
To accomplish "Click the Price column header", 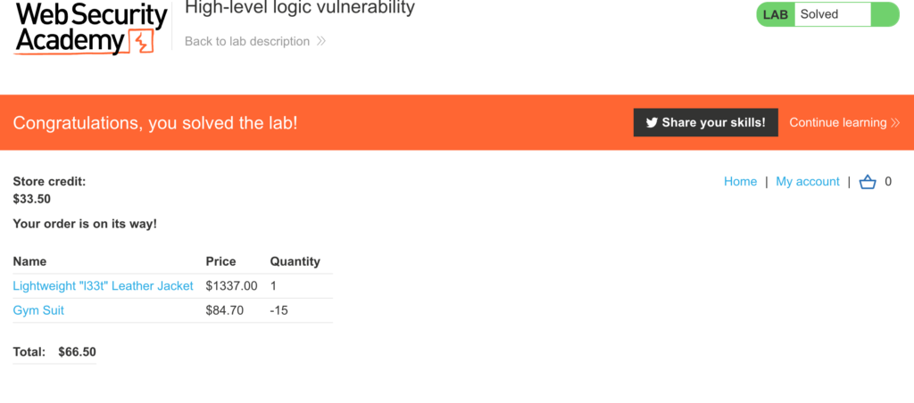I will tap(221, 261).
